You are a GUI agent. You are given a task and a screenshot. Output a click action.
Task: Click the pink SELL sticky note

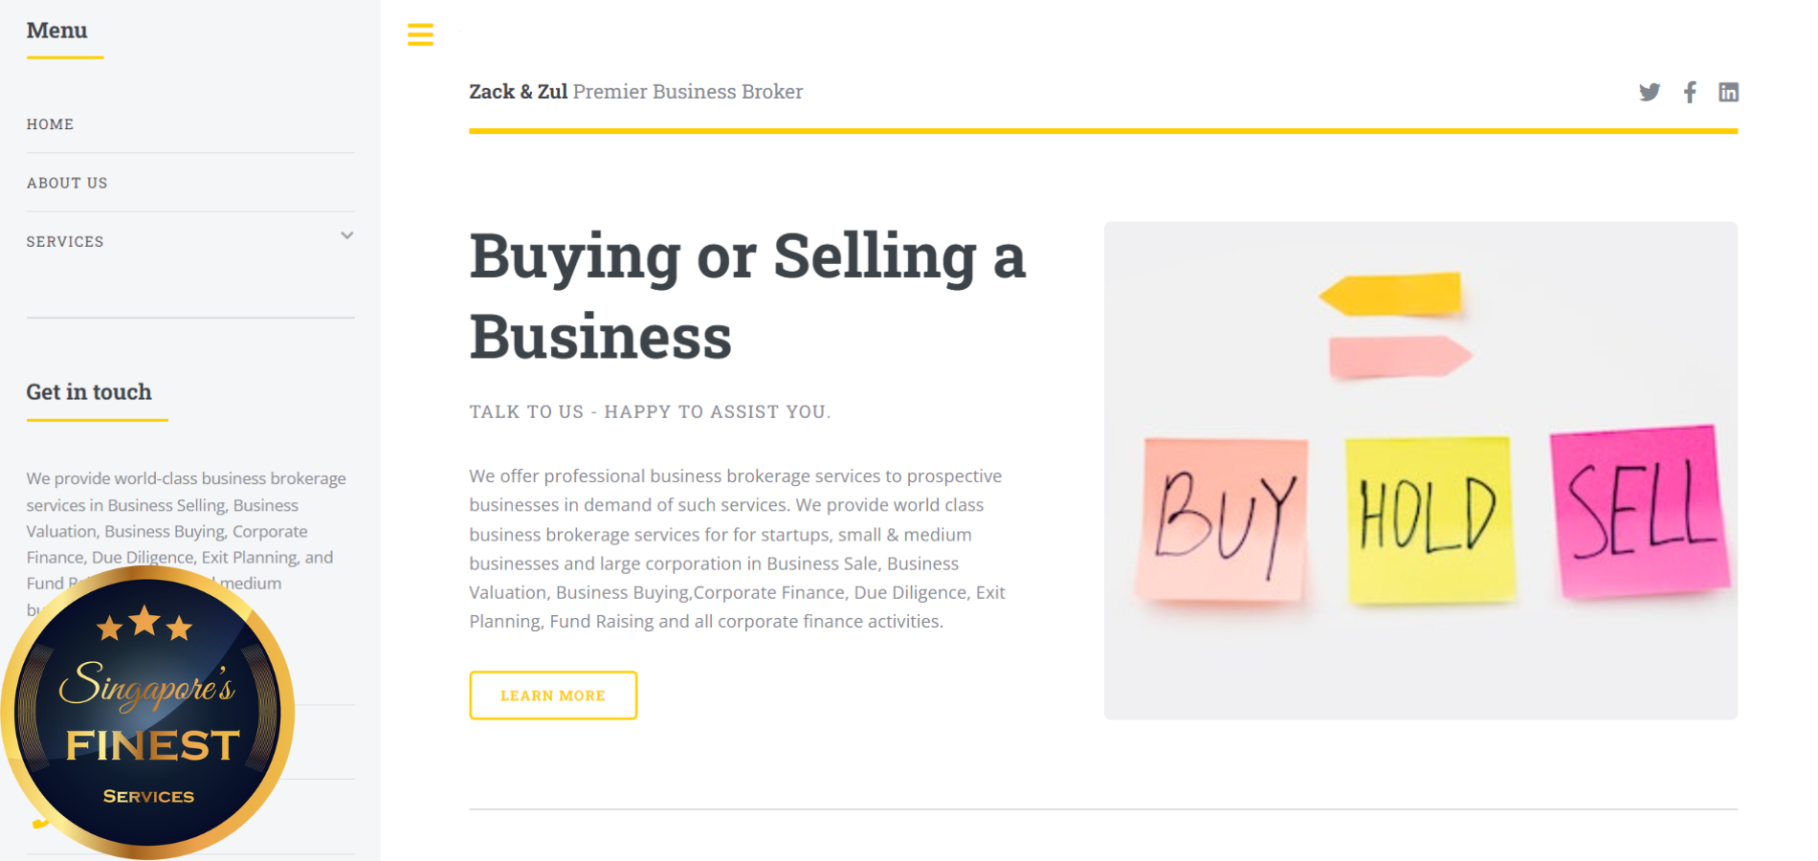[1638, 512]
